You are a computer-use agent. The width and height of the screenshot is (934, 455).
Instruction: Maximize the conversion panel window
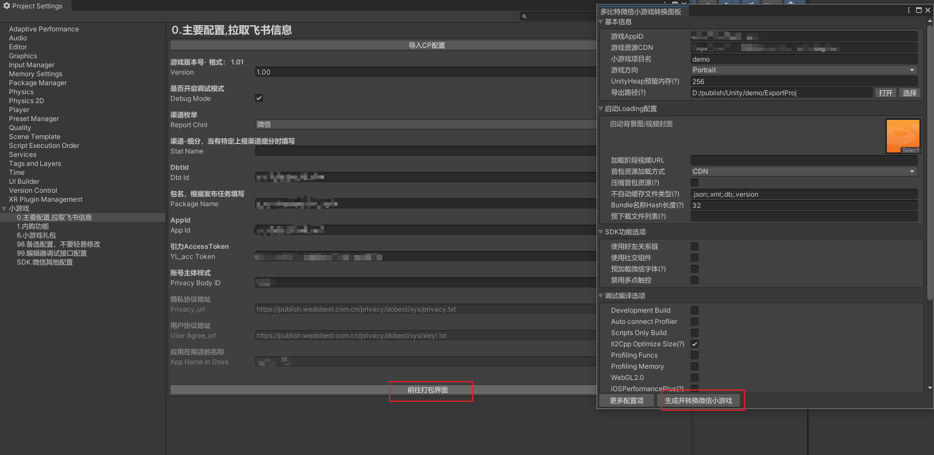click(919, 10)
